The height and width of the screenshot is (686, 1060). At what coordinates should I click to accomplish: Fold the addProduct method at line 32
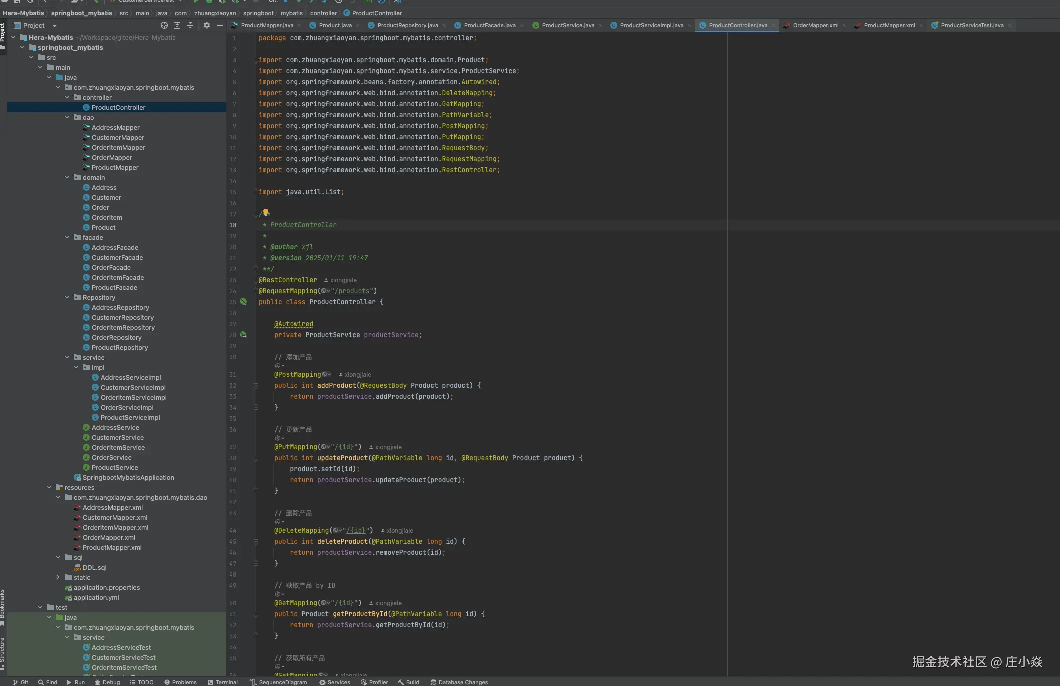point(256,386)
